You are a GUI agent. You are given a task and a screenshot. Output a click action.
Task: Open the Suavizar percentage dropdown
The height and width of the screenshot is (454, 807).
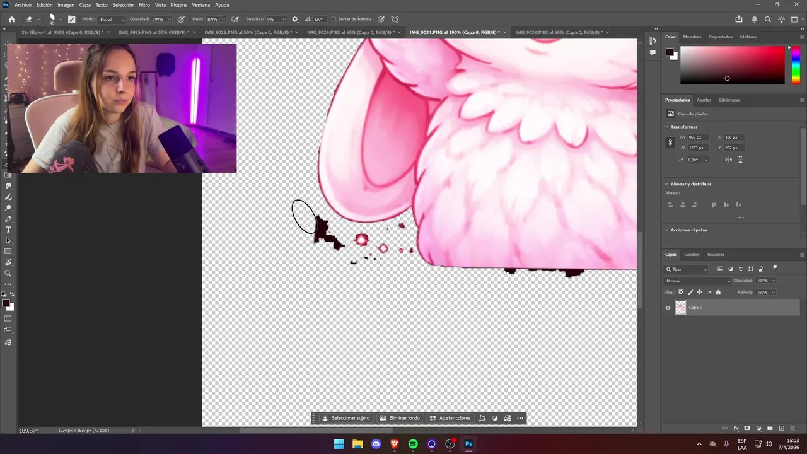coord(284,19)
